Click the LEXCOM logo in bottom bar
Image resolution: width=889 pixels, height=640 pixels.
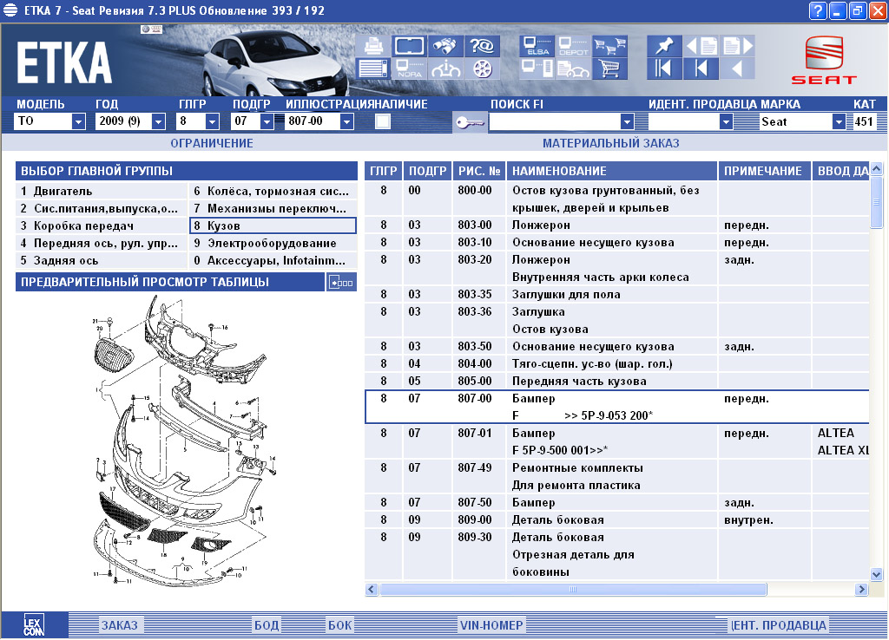click(34, 625)
